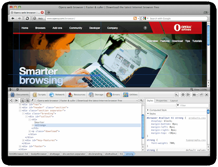Switch to the Storage panel tab
Screen dimensions: 218x167
point(96,95)
